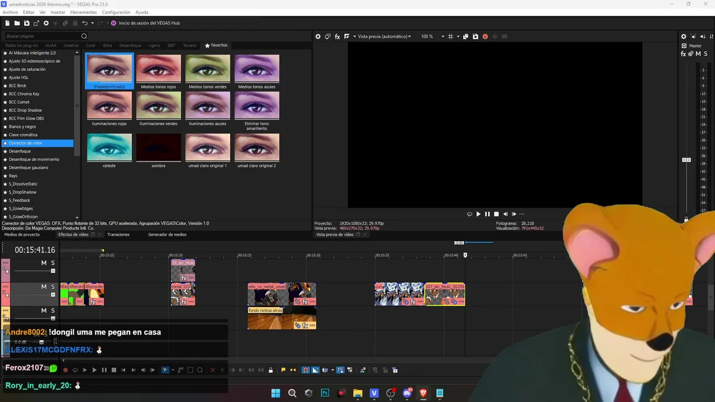The height and width of the screenshot is (402, 715).
Task: Insert marker with the orange marker icon
Action: click(283, 370)
